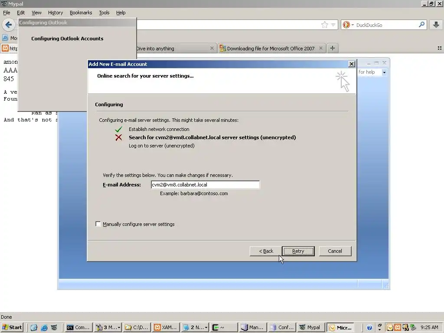Image resolution: width=444 pixels, height=333 pixels.
Task: Click the Back button in dialog
Action: pos(266,251)
